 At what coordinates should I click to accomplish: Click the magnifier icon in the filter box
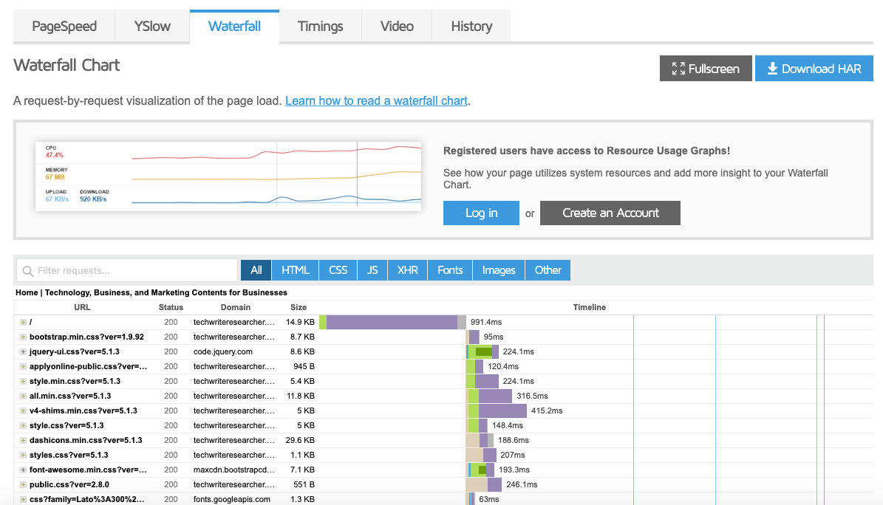[28, 269]
